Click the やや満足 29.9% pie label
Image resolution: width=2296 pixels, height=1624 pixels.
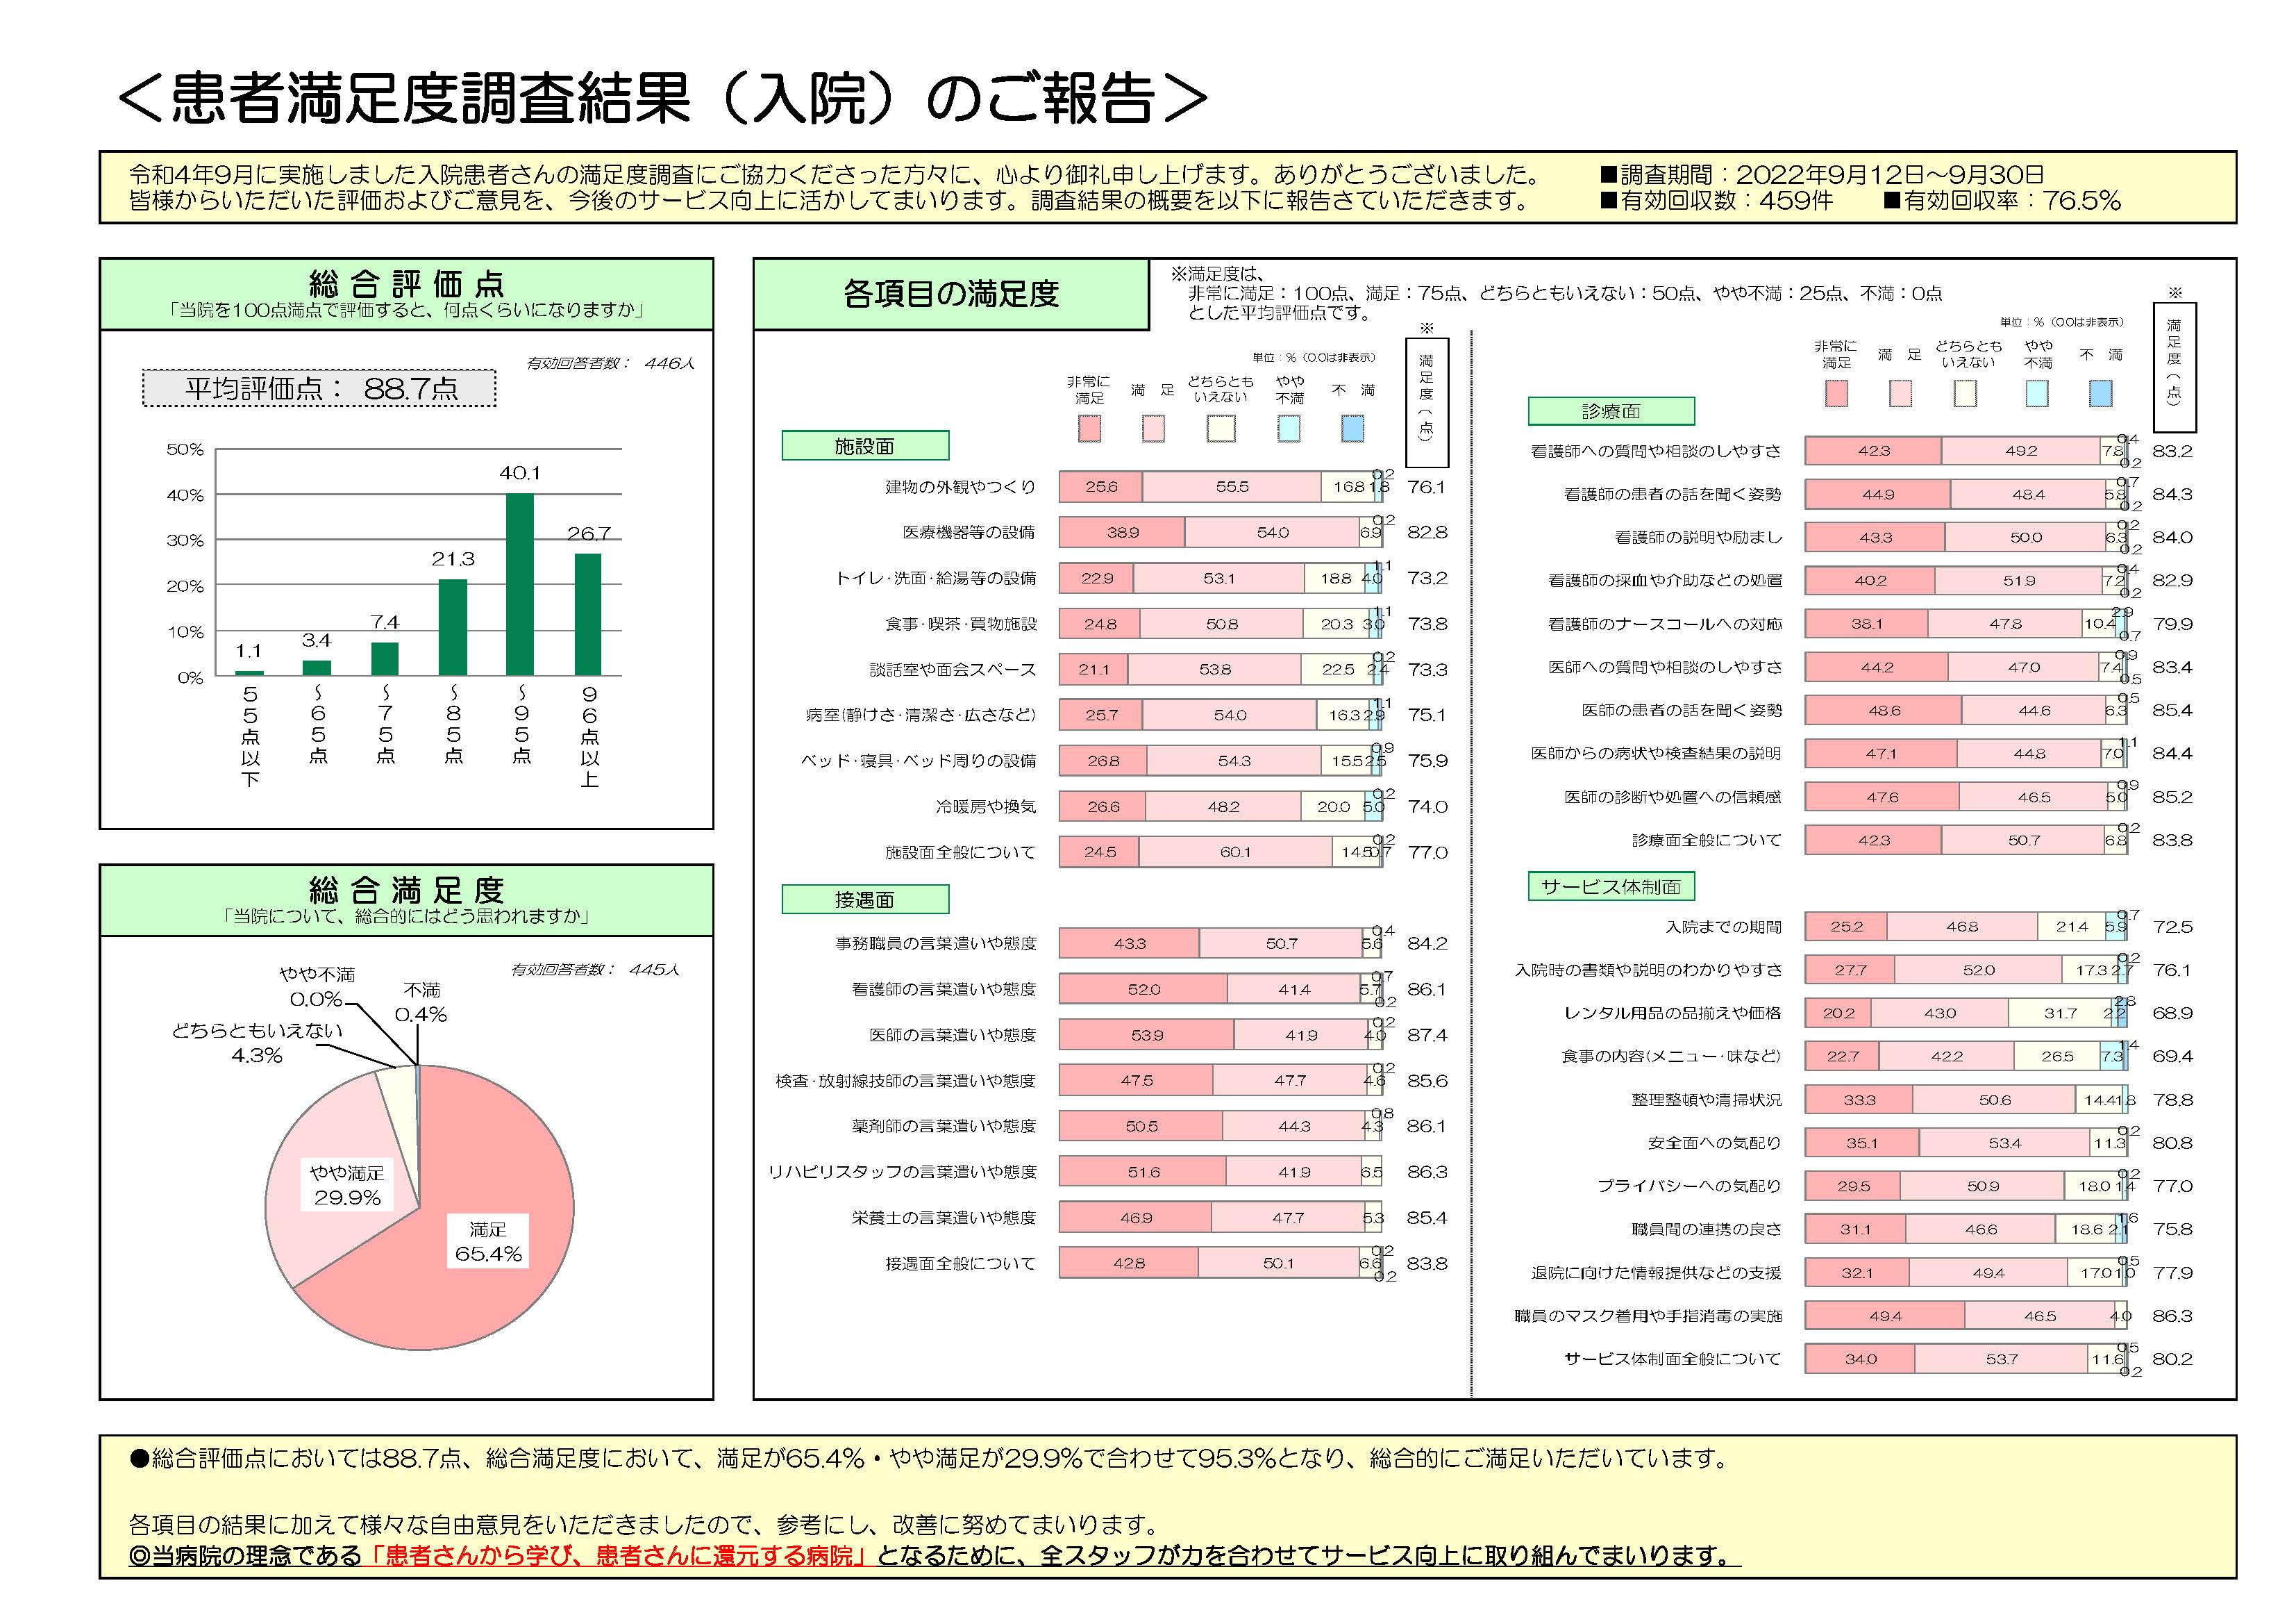[x=347, y=1186]
